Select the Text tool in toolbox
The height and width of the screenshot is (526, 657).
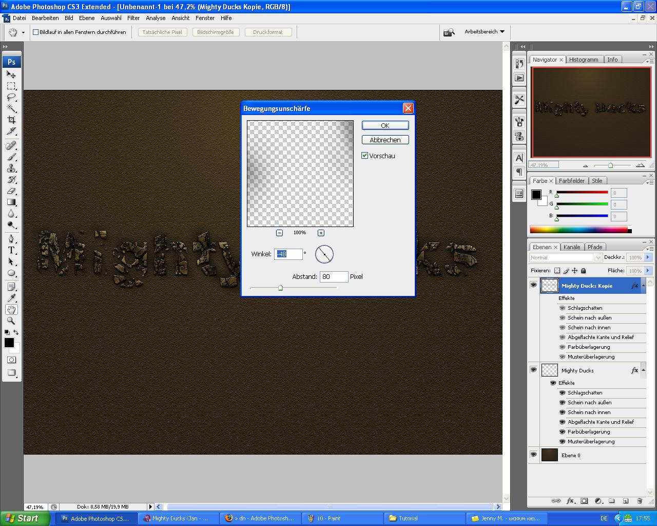[x=11, y=250]
